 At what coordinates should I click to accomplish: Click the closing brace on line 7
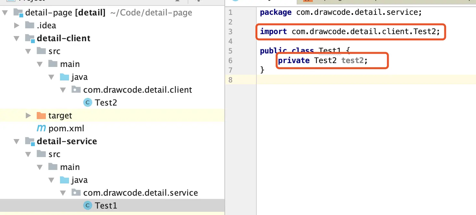coord(262,70)
